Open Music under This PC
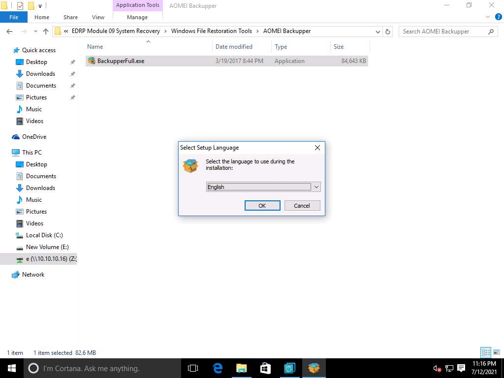This screenshot has height=378, width=504. [34, 200]
